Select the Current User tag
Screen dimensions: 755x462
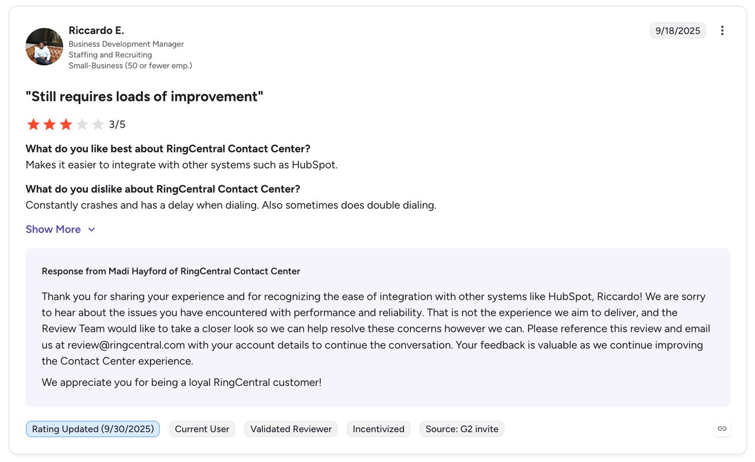[202, 429]
